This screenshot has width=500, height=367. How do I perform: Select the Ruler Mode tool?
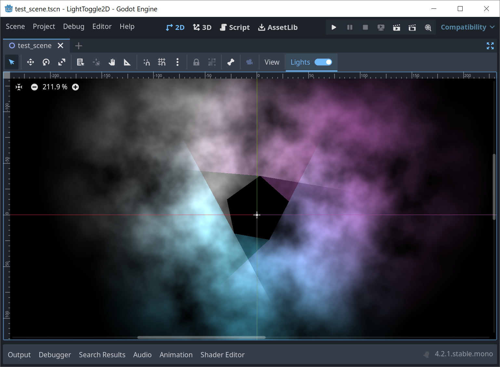pos(127,62)
